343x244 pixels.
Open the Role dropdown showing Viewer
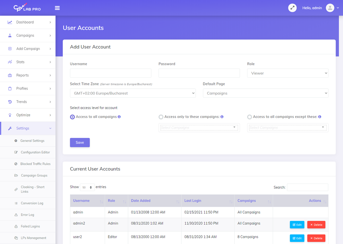point(287,73)
